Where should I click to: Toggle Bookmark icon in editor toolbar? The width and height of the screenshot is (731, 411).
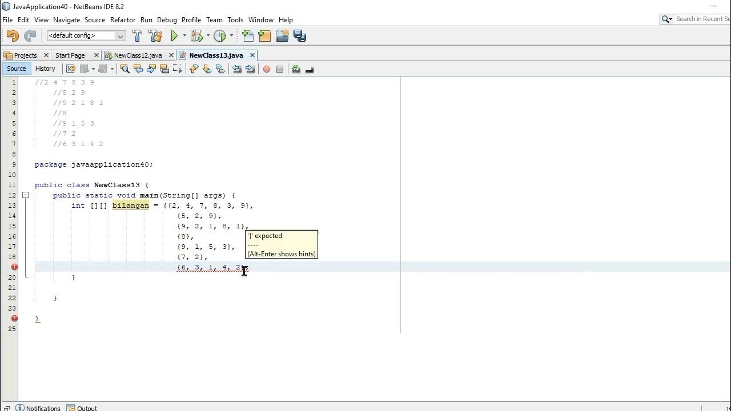point(220,69)
